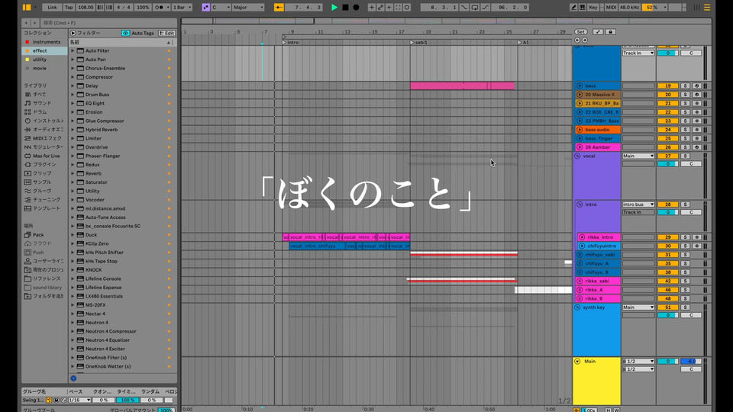The image size is (733, 412).
Task: Solo the rikka_intro track
Action: click(685, 237)
